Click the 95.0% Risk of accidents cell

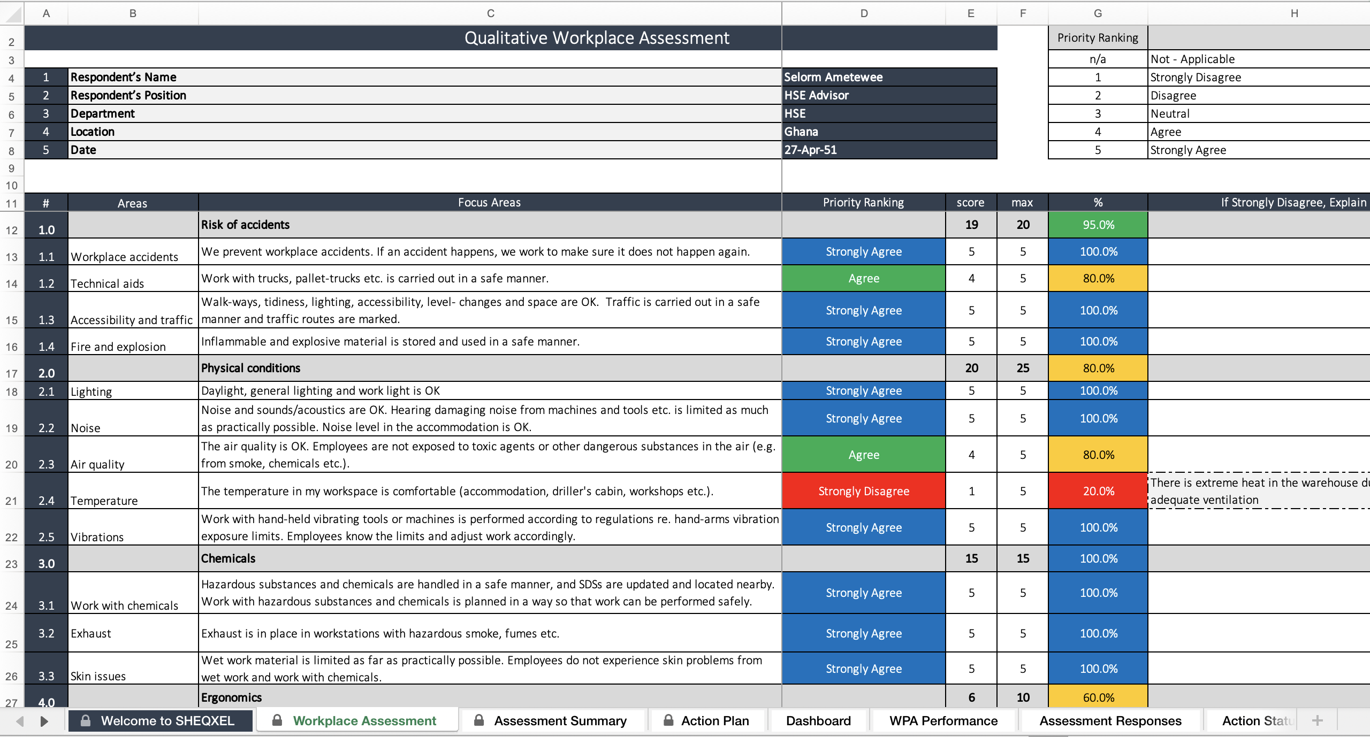coord(1098,225)
